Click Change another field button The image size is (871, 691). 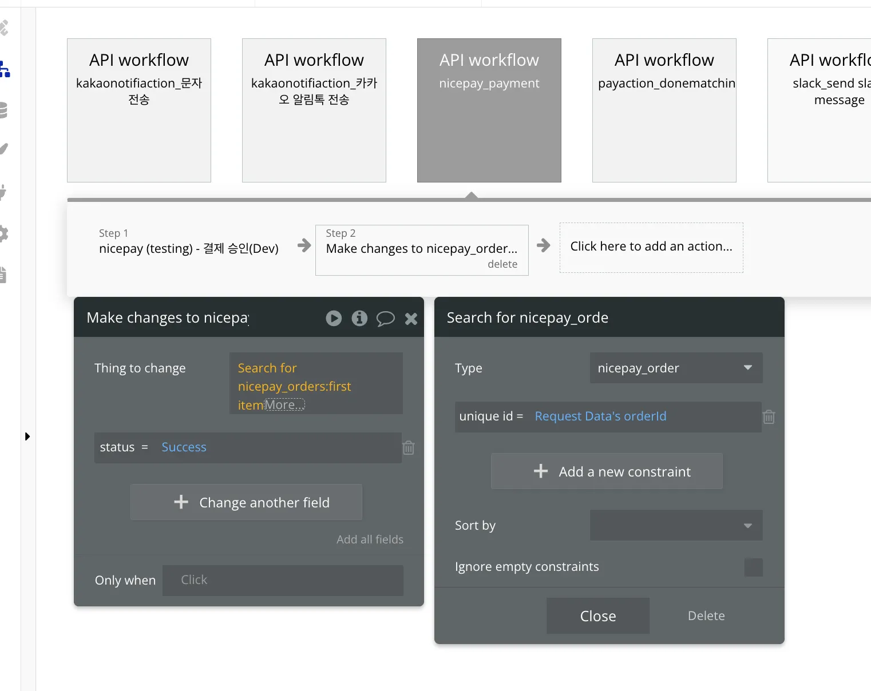point(246,502)
